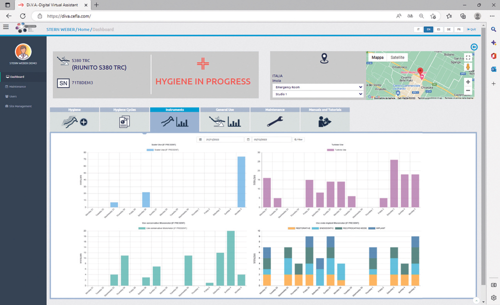Switch map to Mappa view
Viewport: 500px width, 305px height.
click(x=377, y=57)
